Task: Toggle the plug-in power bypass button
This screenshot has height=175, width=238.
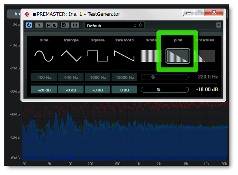Action: coord(29,25)
